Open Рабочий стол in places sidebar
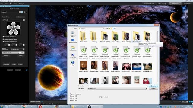The height and width of the screenshot is (108, 193). tap(73, 41)
